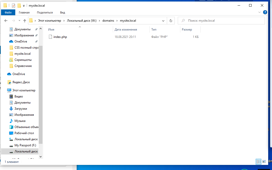Image resolution: width=272 pixels, height=170 pixels.
Task: Open pinned OneDrive quick access item
Action: tap(21, 41)
